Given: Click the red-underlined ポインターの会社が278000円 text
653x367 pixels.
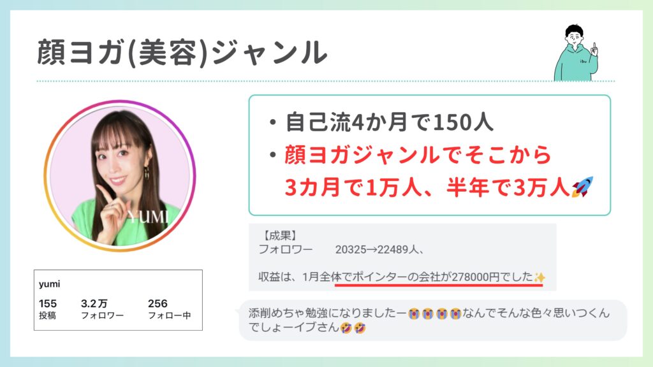Looking at the screenshot, I should pyautogui.click(x=425, y=277).
